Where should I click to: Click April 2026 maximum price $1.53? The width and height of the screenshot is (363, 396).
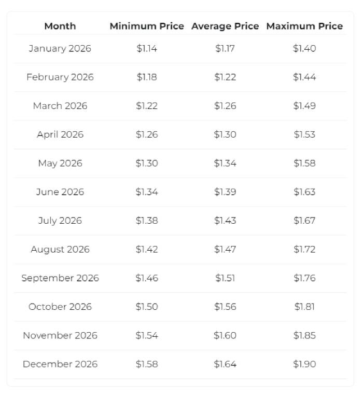pos(304,135)
